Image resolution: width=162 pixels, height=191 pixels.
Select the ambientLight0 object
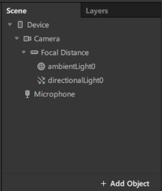point(71,67)
